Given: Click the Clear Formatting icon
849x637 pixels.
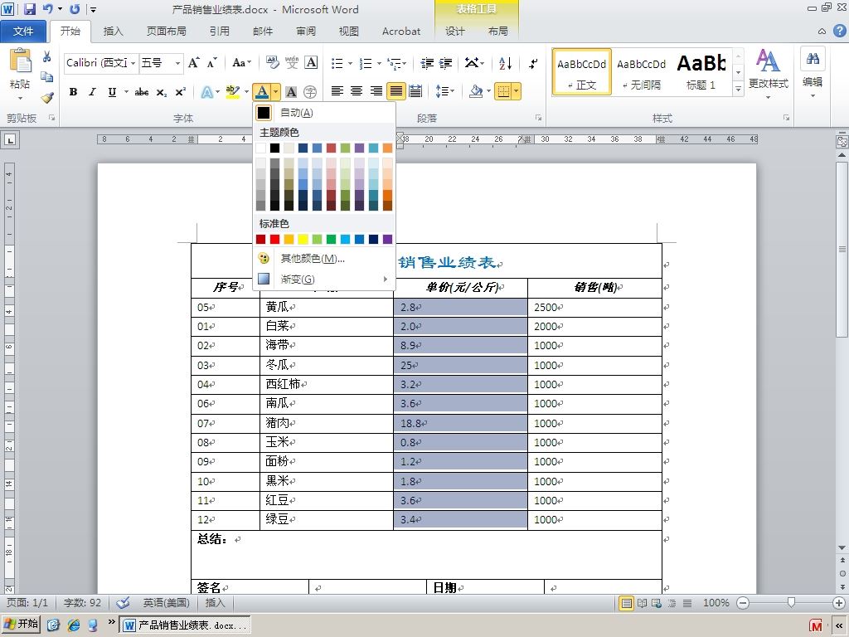Looking at the screenshot, I should [x=272, y=63].
